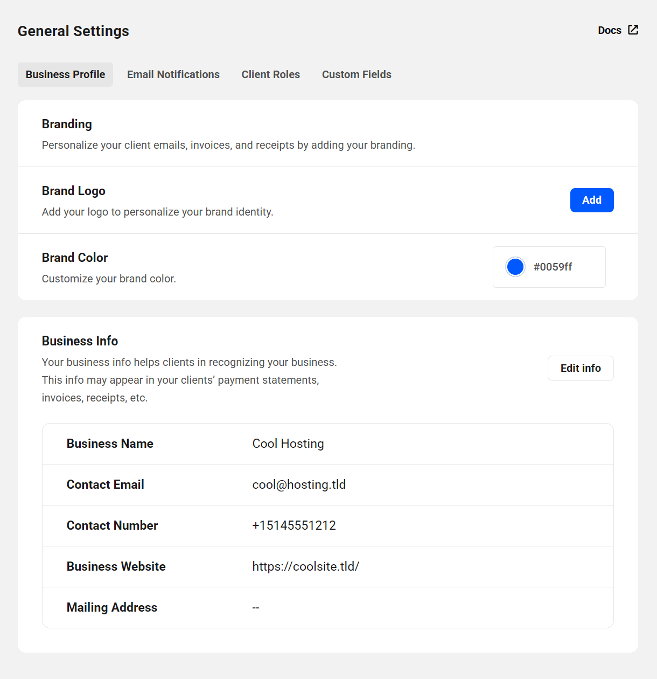Click the Contact Email row label
657x679 pixels.
click(106, 484)
